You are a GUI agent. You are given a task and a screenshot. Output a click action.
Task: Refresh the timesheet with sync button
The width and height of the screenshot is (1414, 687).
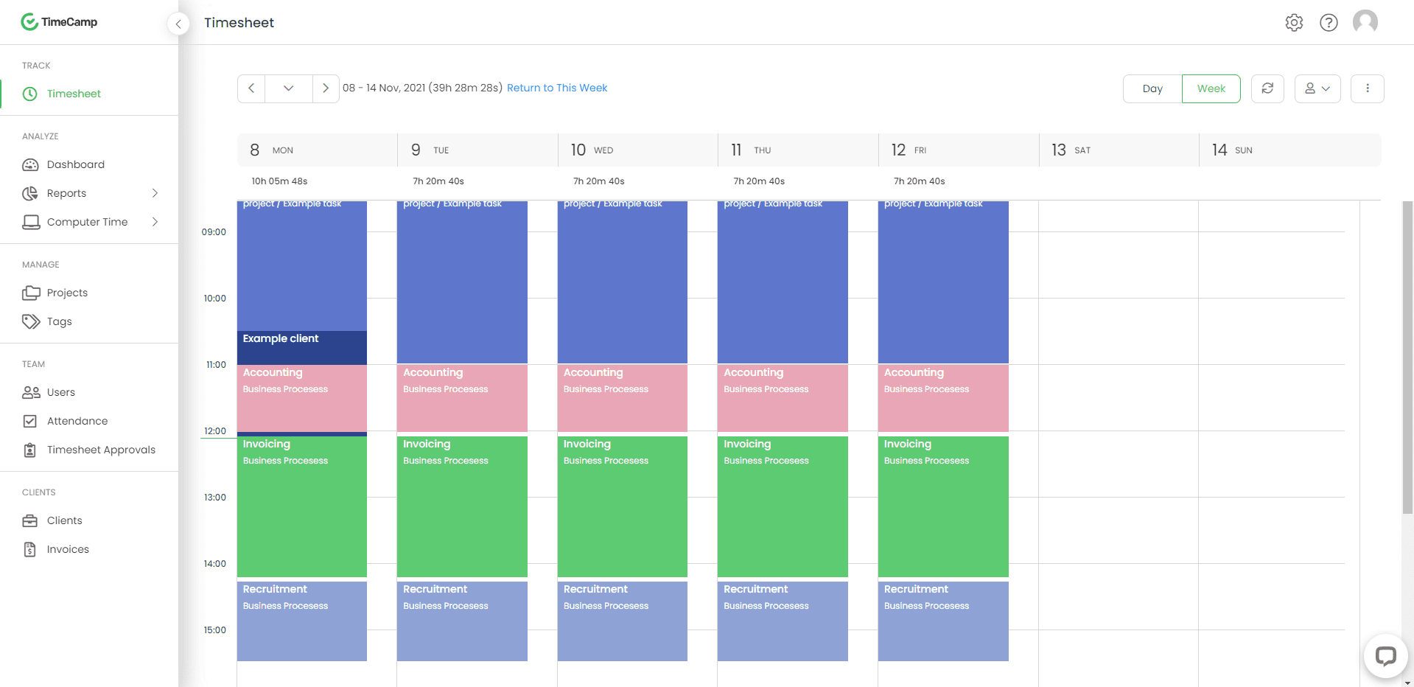click(x=1267, y=88)
